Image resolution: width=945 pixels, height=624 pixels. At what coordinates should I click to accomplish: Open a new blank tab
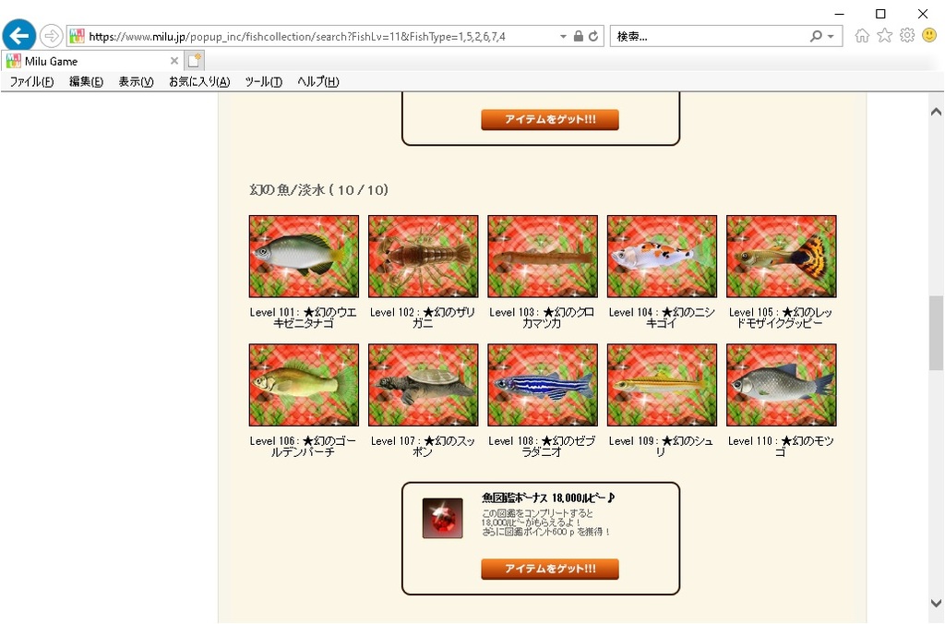point(195,61)
